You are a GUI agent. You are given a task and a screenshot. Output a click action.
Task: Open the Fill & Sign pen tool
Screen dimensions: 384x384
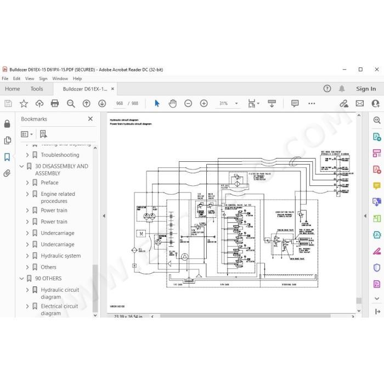point(377,251)
